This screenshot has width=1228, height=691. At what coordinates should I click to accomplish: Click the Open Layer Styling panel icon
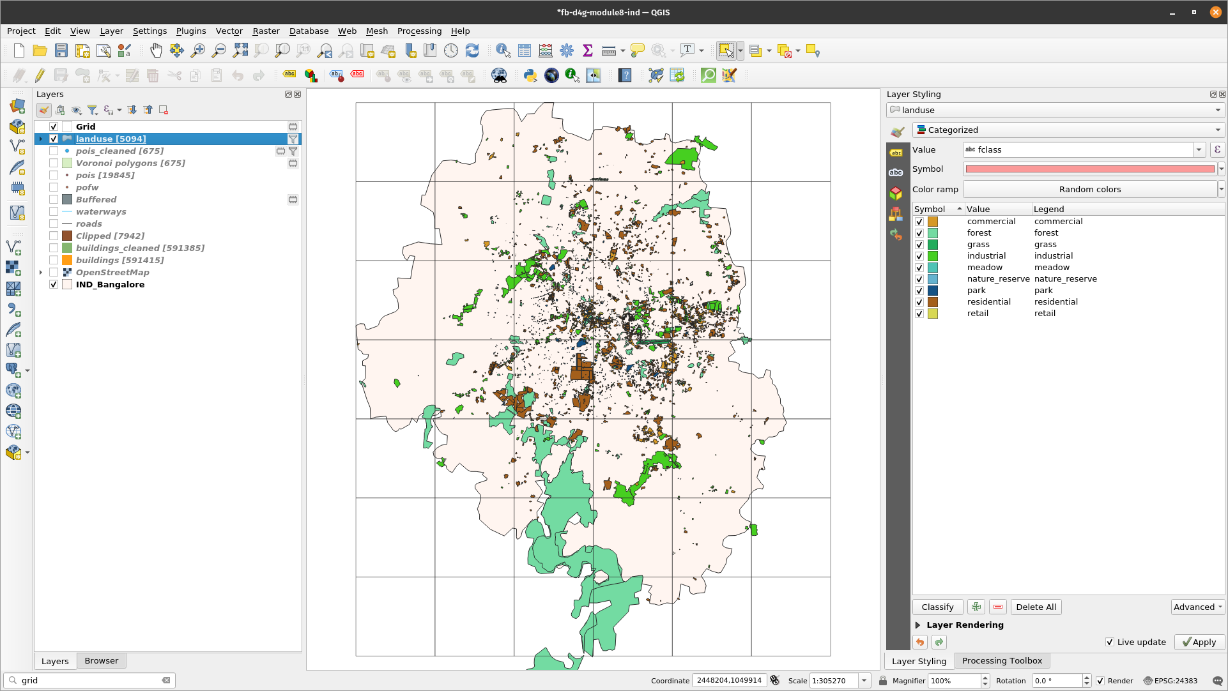(43, 110)
